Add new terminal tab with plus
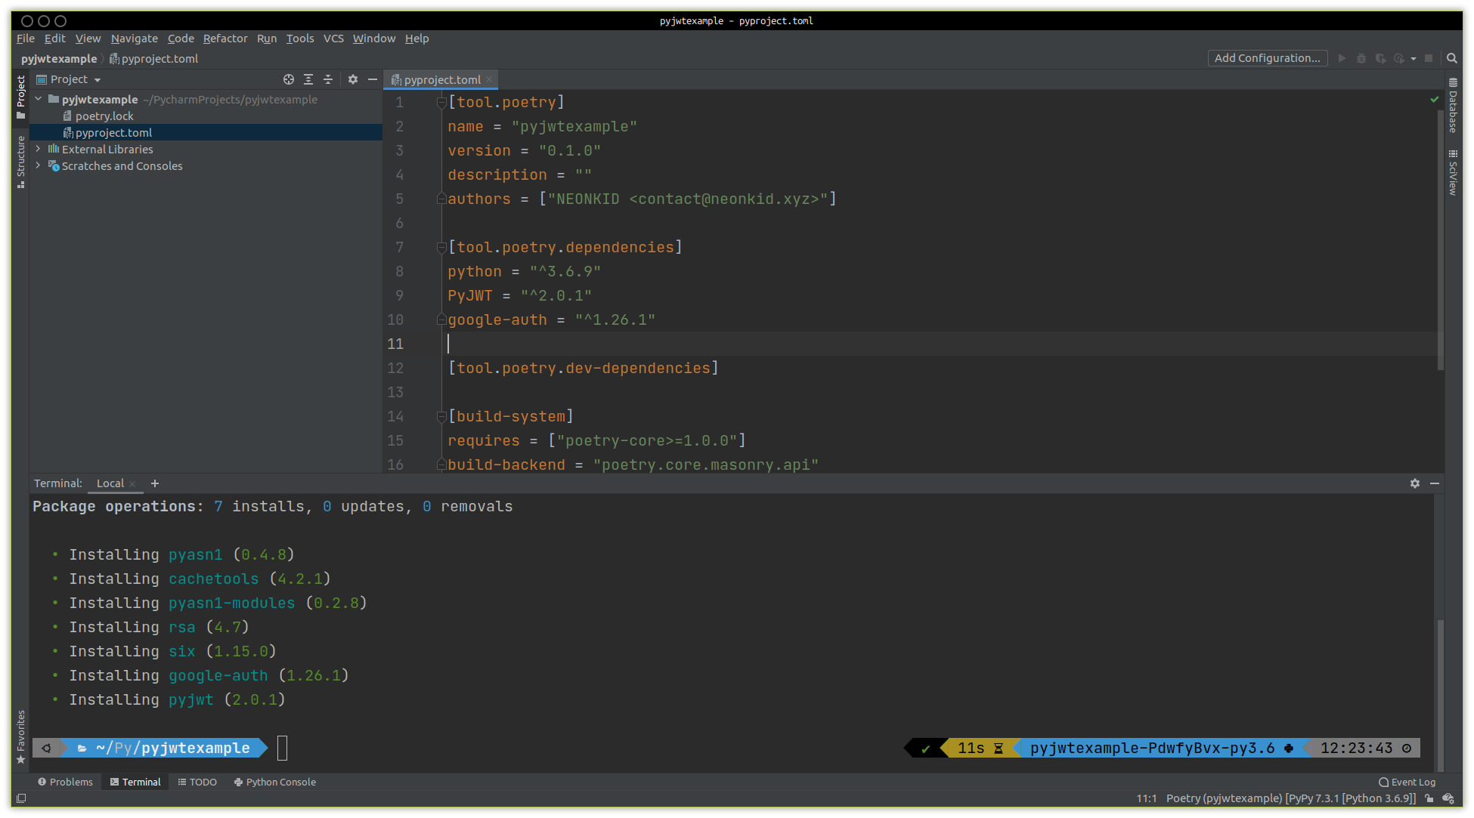 tap(155, 483)
